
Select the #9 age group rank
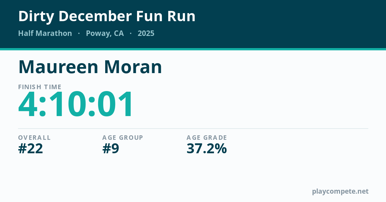point(111,149)
